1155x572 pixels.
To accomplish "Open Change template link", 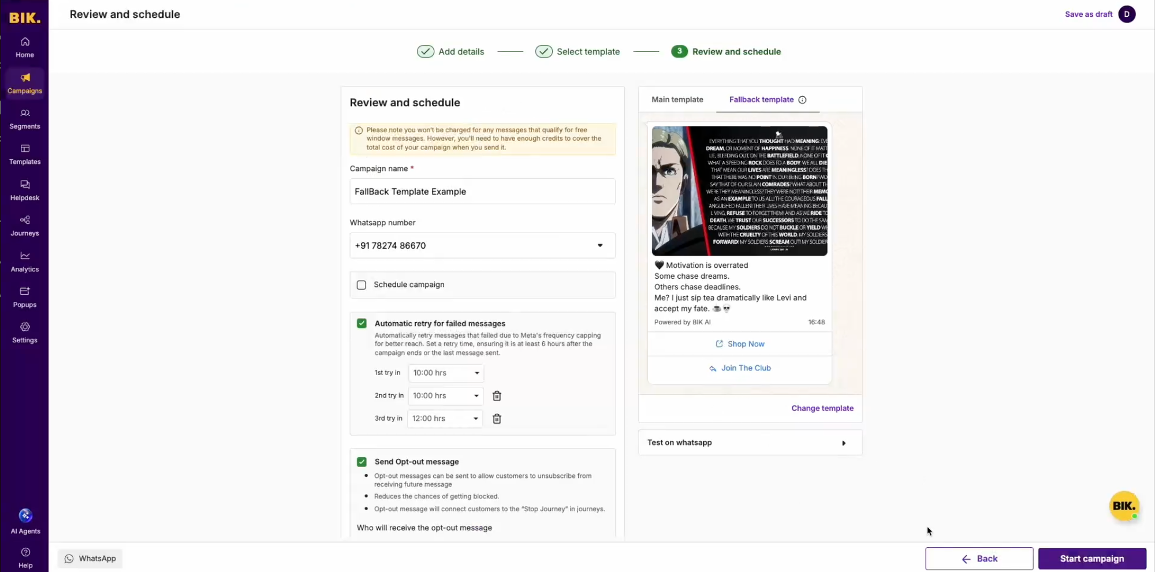I will [822, 408].
